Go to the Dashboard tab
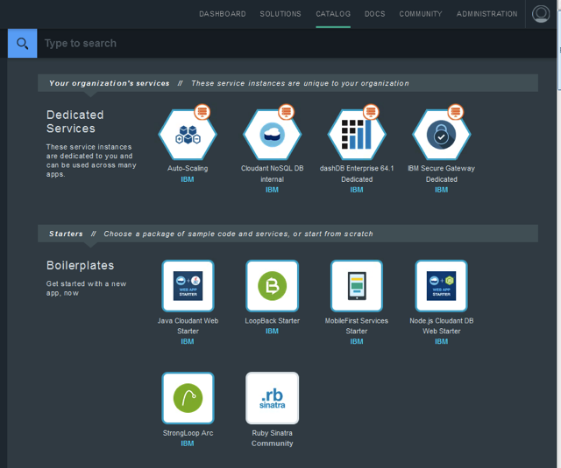 pyautogui.click(x=223, y=14)
